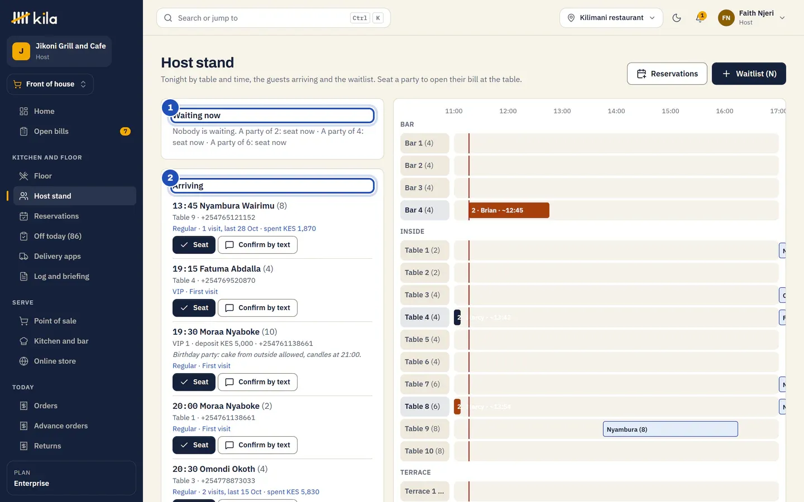The image size is (804, 502).
Task: Open Home in the sidebar
Action: pos(75,111)
